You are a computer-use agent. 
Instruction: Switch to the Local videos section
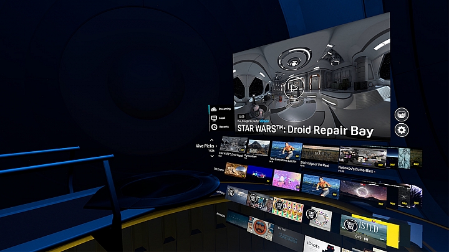pyautogui.click(x=218, y=118)
